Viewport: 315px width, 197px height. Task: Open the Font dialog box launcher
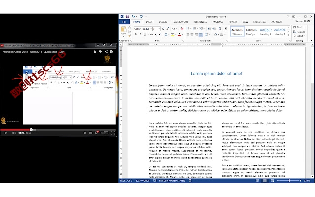pos(183,41)
